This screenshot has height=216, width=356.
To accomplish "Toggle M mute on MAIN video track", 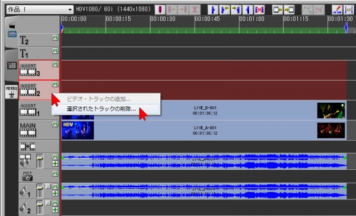I will (x=55, y=124).
